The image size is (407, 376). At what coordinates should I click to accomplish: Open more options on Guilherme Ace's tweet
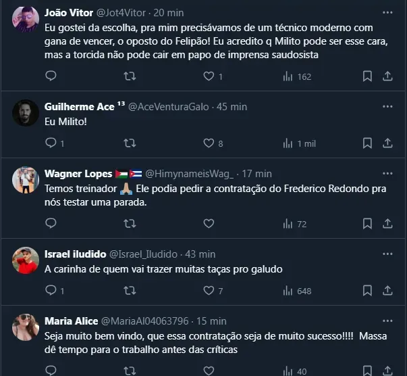[x=387, y=107]
